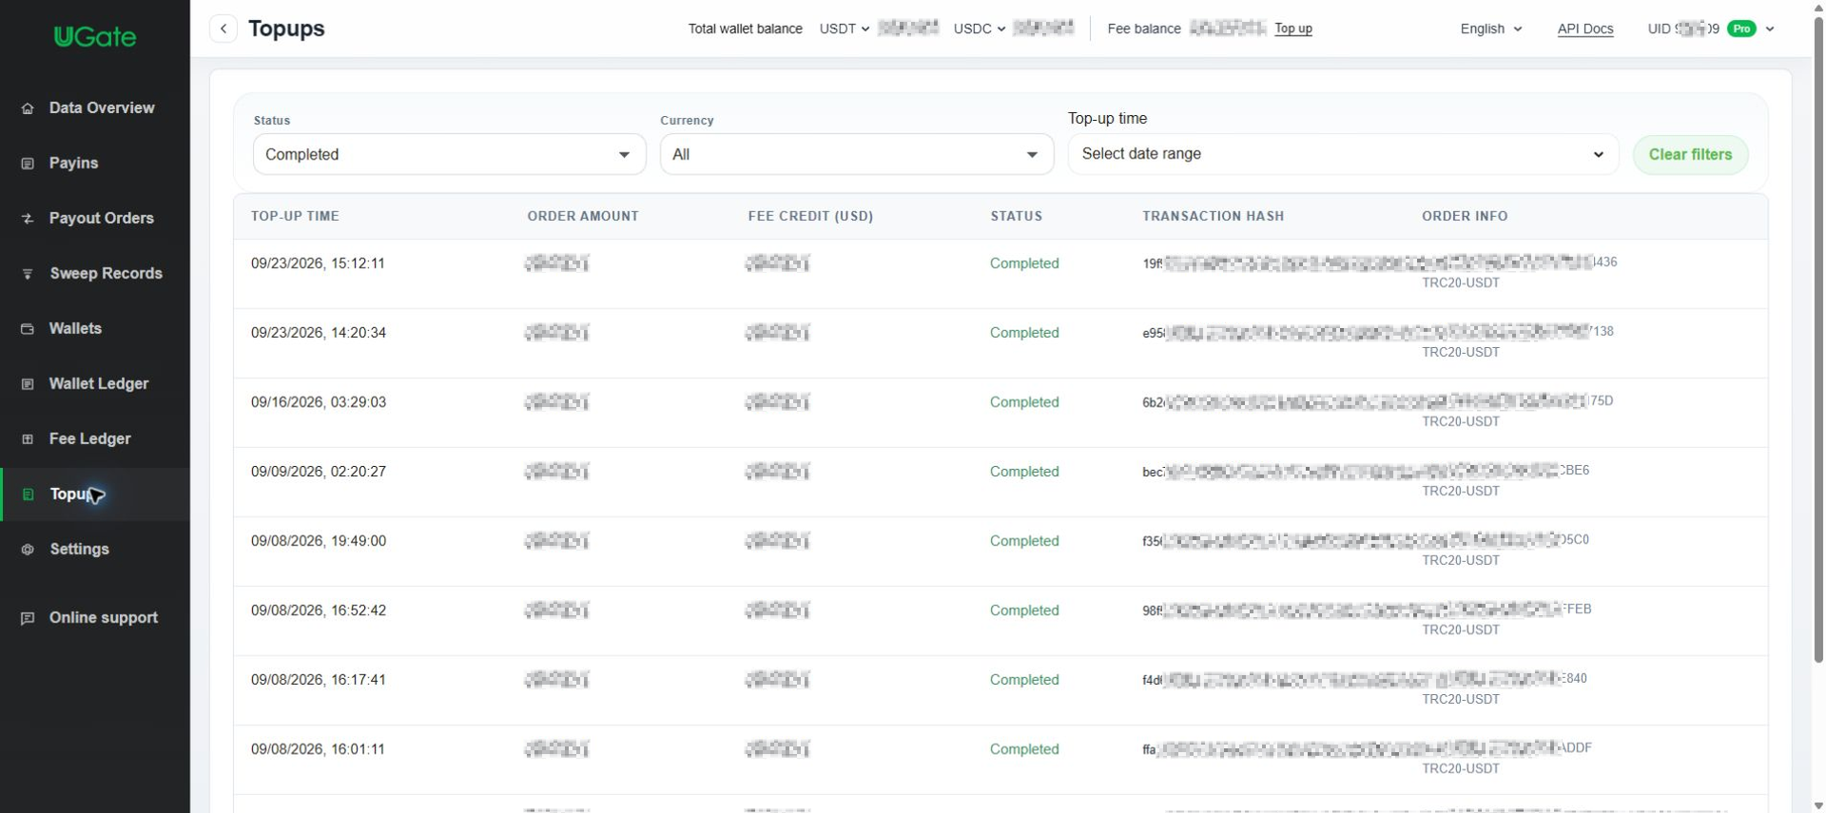The height and width of the screenshot is (813, 1826).
Task: Click the Clear filters button
Action: click(x=1690, y=154)
